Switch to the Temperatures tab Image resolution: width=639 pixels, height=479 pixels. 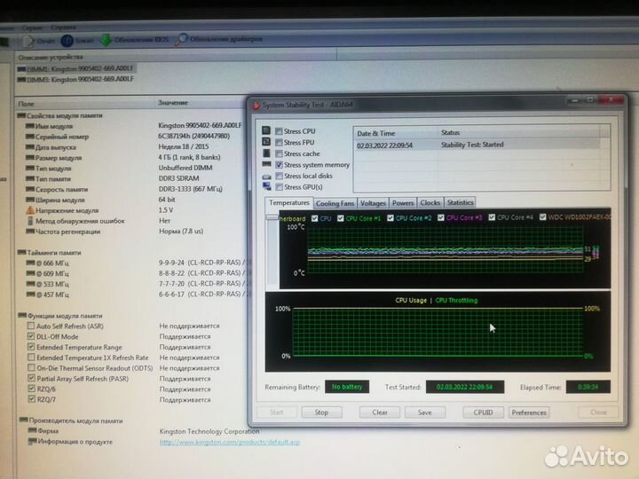click(x=289, y=203)
